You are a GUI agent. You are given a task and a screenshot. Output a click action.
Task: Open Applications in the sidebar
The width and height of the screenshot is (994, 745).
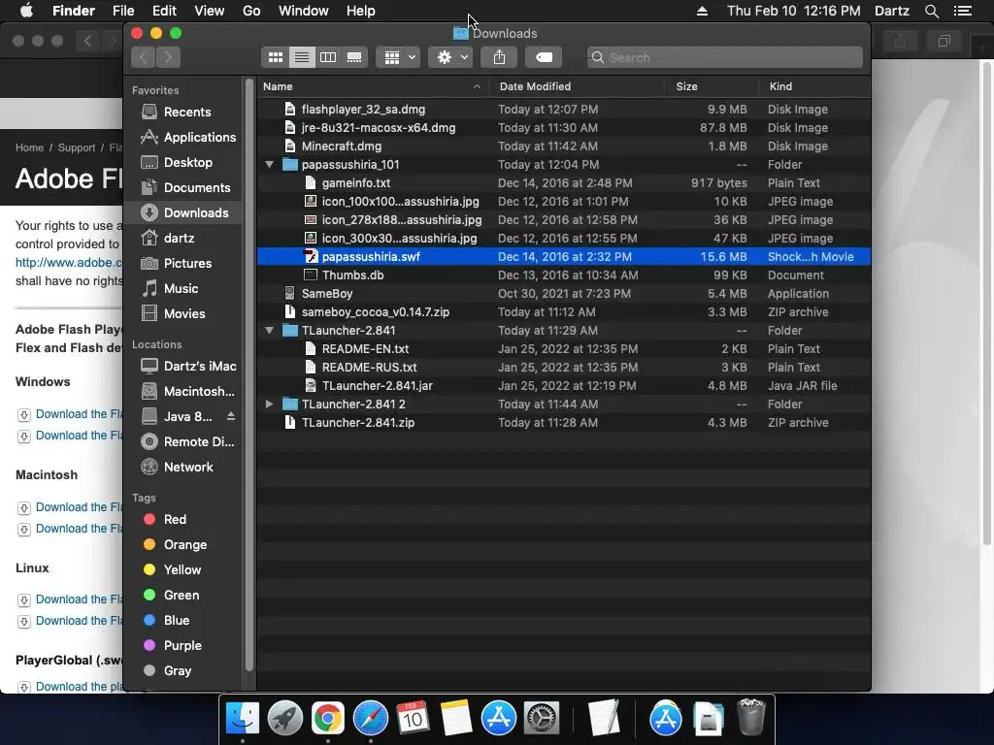[182, 137]
